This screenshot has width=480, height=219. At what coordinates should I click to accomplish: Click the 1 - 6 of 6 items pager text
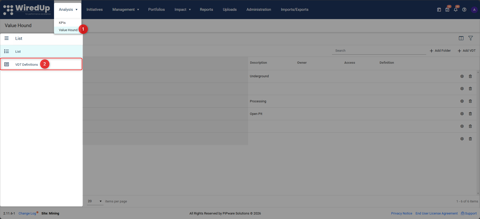[x=467, y=201]
